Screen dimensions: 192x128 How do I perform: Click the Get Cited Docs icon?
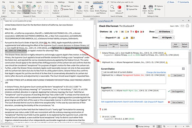tap(13, 9)
